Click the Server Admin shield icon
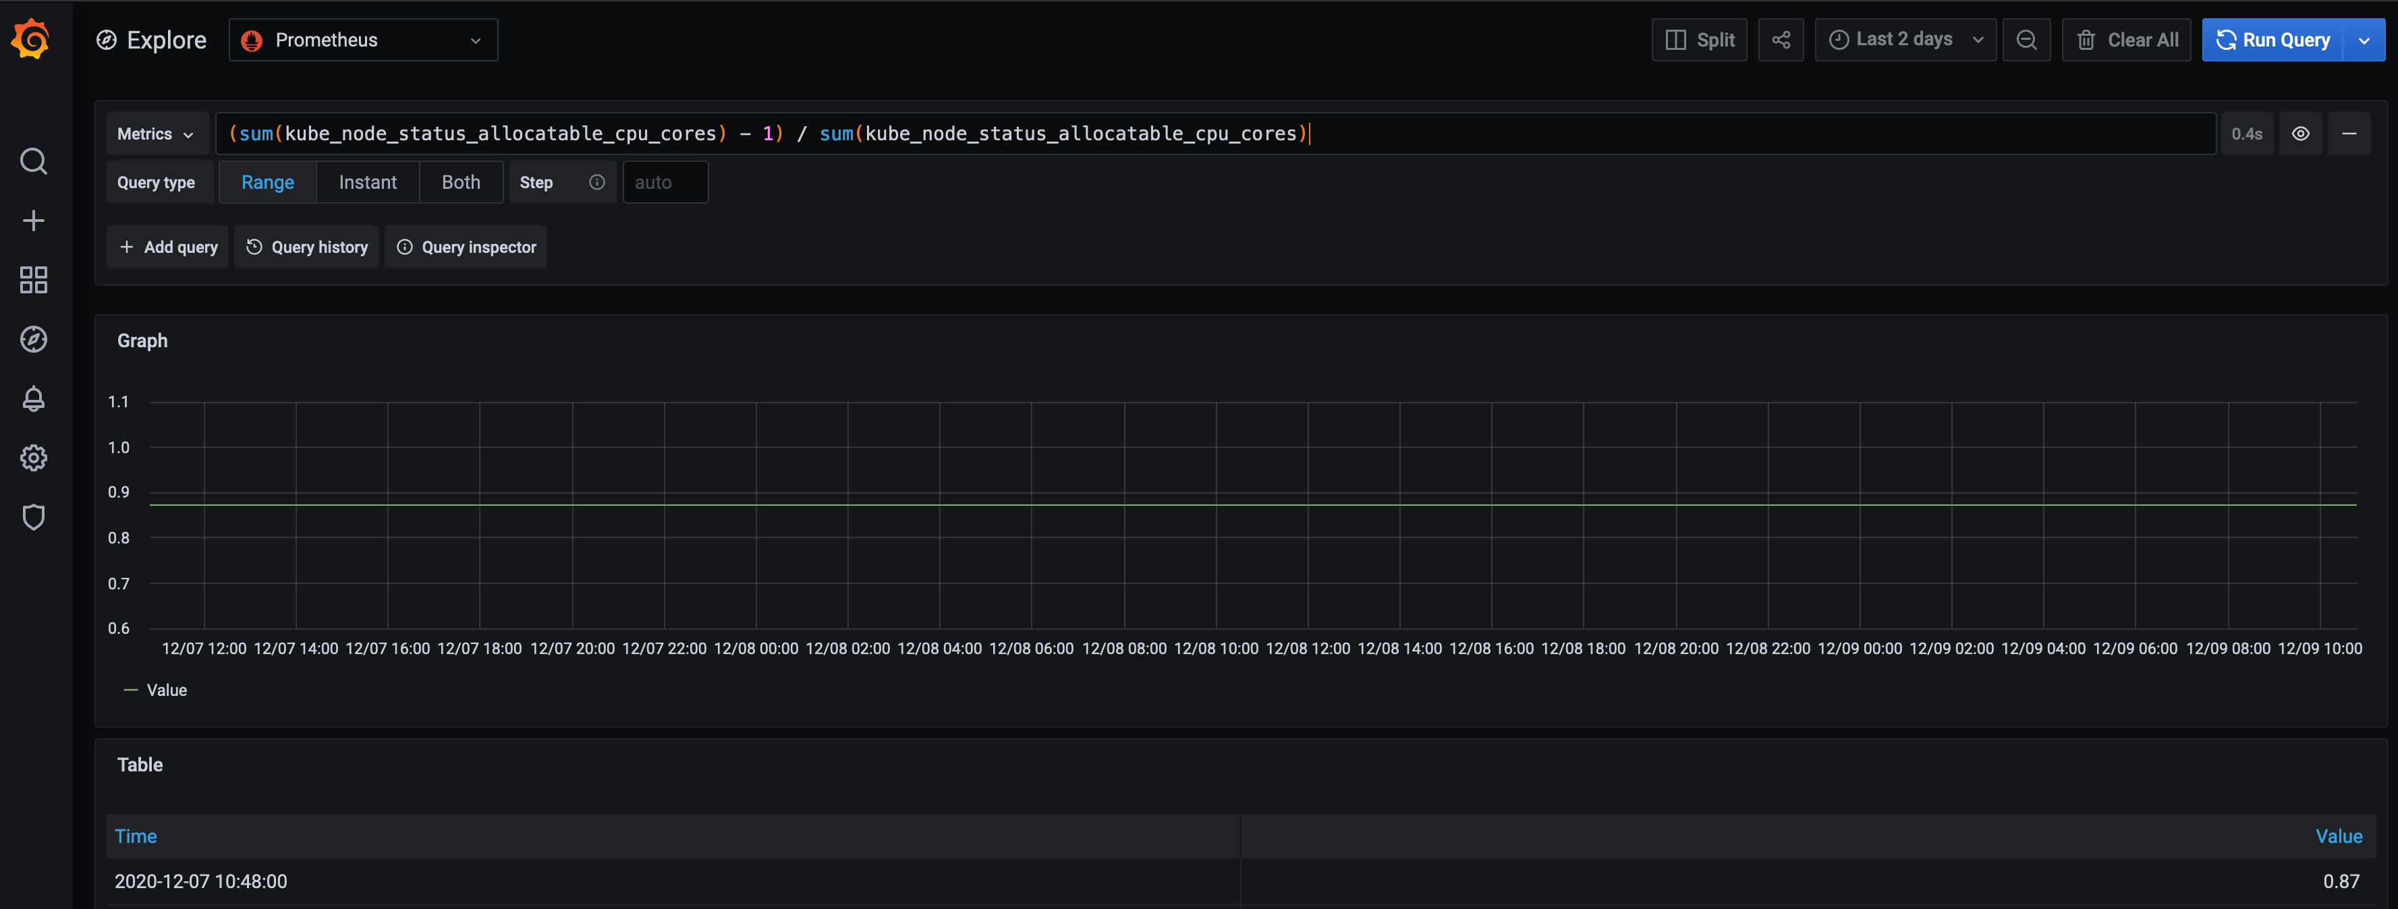This screenshot has height=909, width=2398. [x=34, y=517]
